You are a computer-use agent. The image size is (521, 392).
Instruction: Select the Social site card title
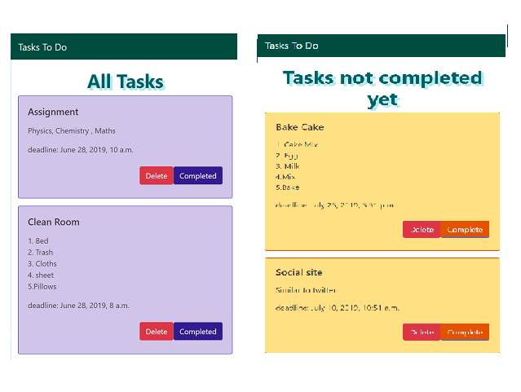point(298,272)
